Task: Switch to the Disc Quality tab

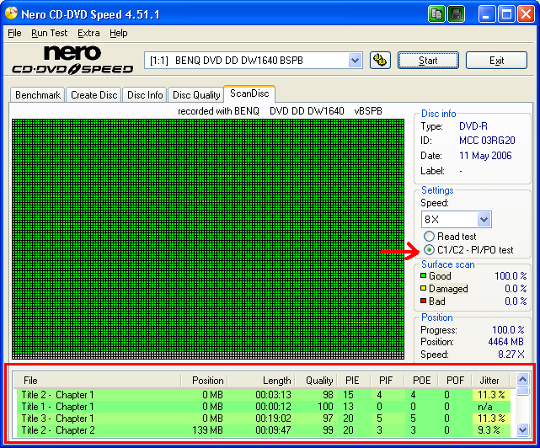Action: coord(196,95)
